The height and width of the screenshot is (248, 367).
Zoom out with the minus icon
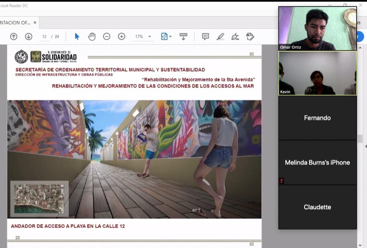107,36
